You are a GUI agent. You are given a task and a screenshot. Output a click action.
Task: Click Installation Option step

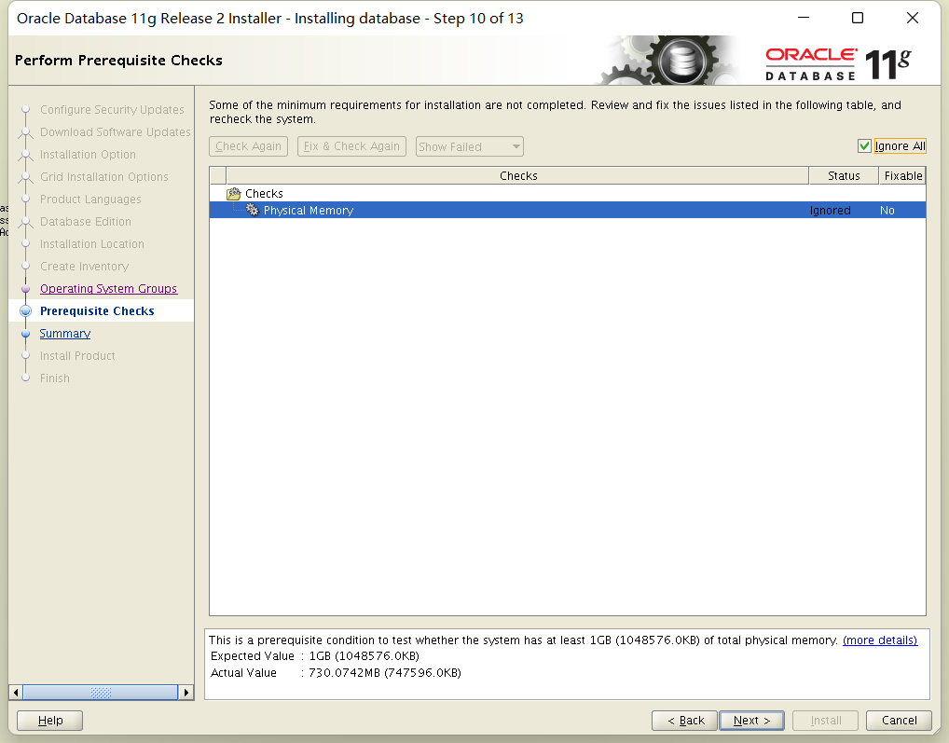(88, 155)
